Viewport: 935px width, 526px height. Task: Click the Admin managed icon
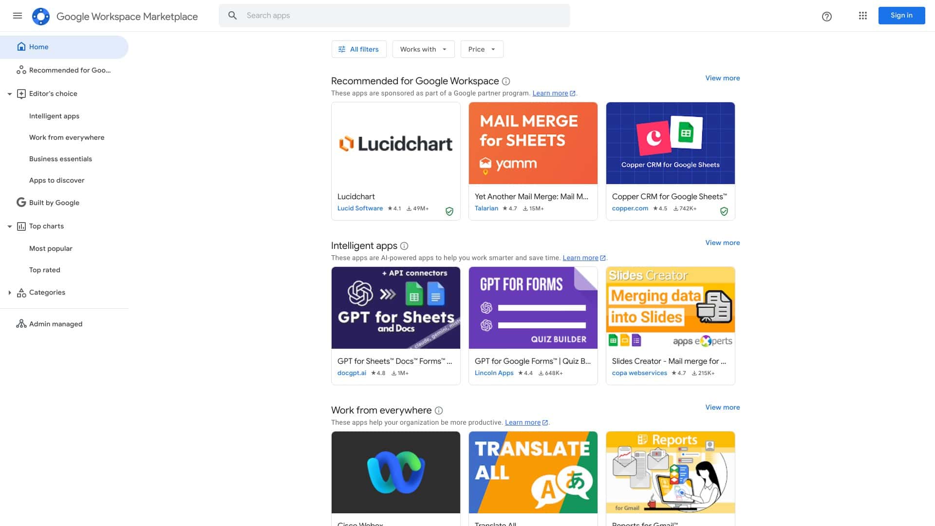(x=21, y=323)
